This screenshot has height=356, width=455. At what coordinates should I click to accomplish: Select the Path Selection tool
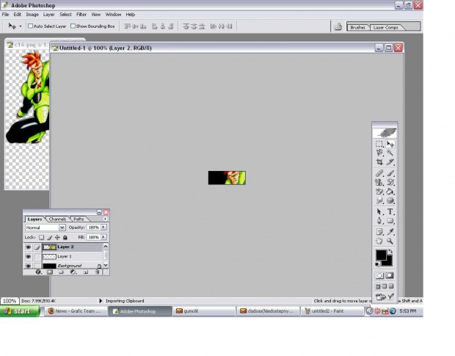click(x=379, y=211)
